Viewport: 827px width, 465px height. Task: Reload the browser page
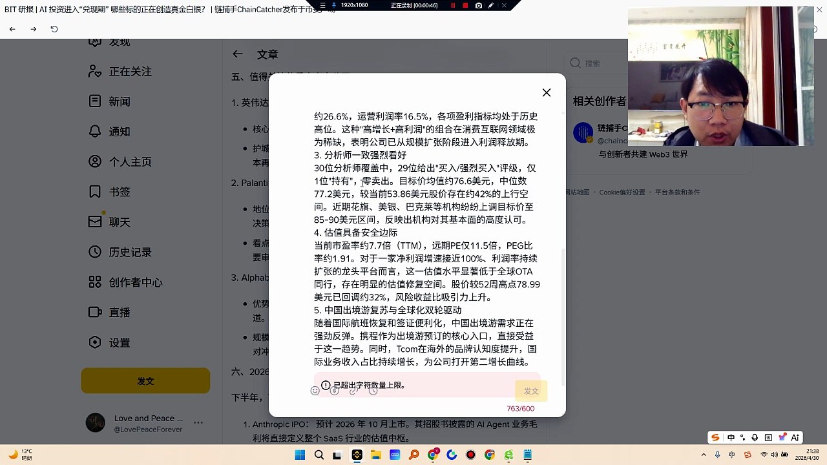54,29
